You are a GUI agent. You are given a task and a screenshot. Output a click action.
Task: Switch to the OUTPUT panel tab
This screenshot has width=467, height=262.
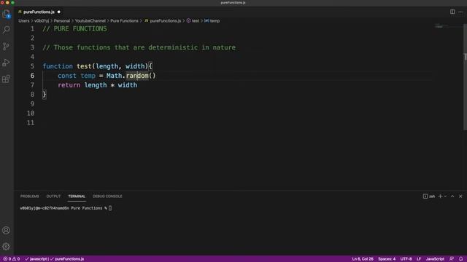(53, 196)
